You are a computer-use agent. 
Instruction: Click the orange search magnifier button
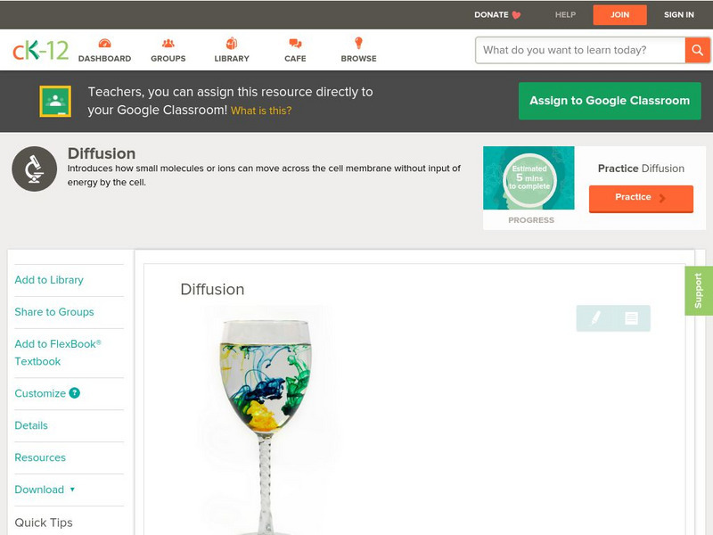[697, 50]
